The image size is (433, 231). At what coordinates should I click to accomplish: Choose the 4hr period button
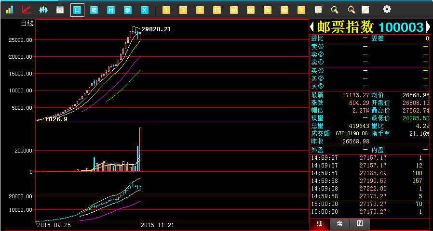[x=284, y=10]
